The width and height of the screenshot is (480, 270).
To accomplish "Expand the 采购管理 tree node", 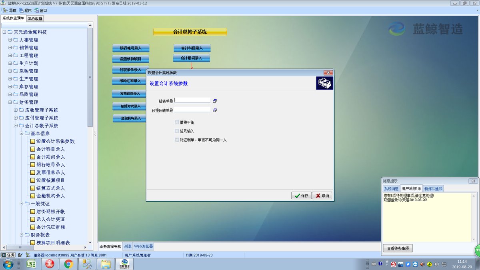I will (10, 71).
